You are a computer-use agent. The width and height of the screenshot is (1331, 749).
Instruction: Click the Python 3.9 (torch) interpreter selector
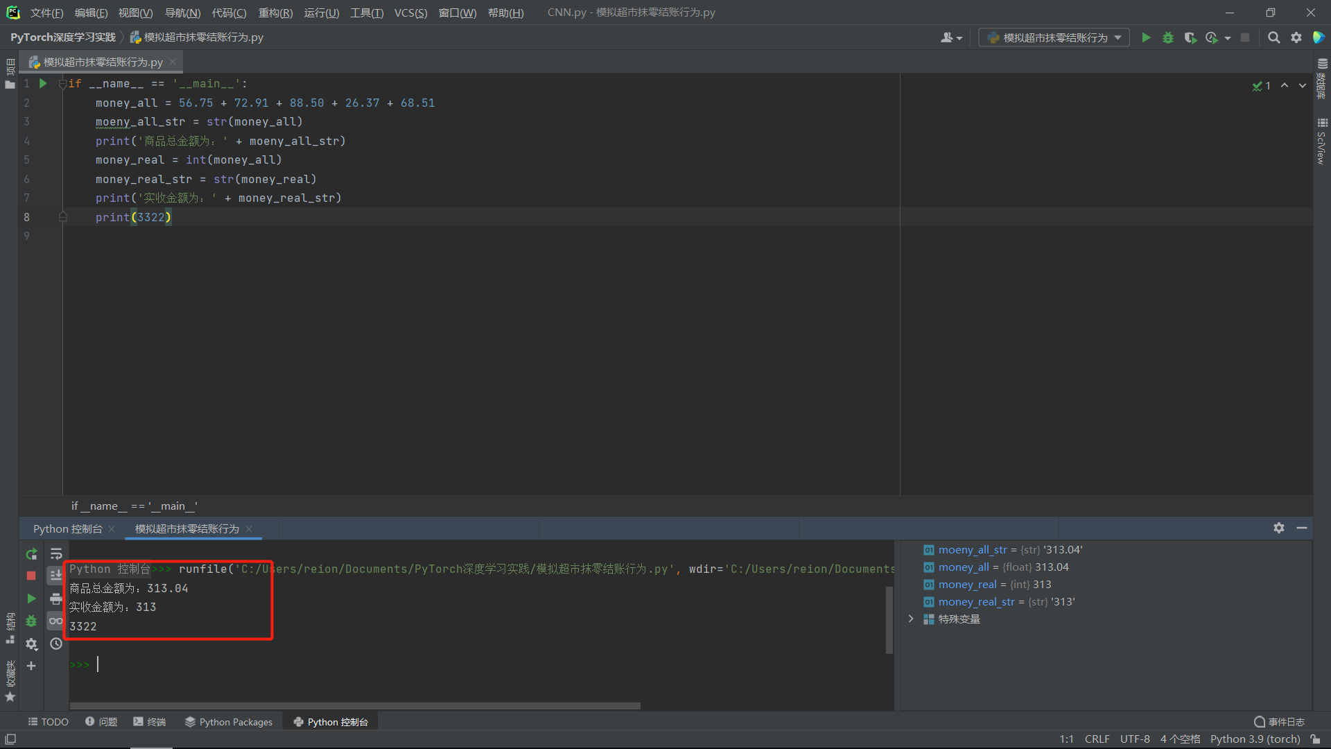1255,739
